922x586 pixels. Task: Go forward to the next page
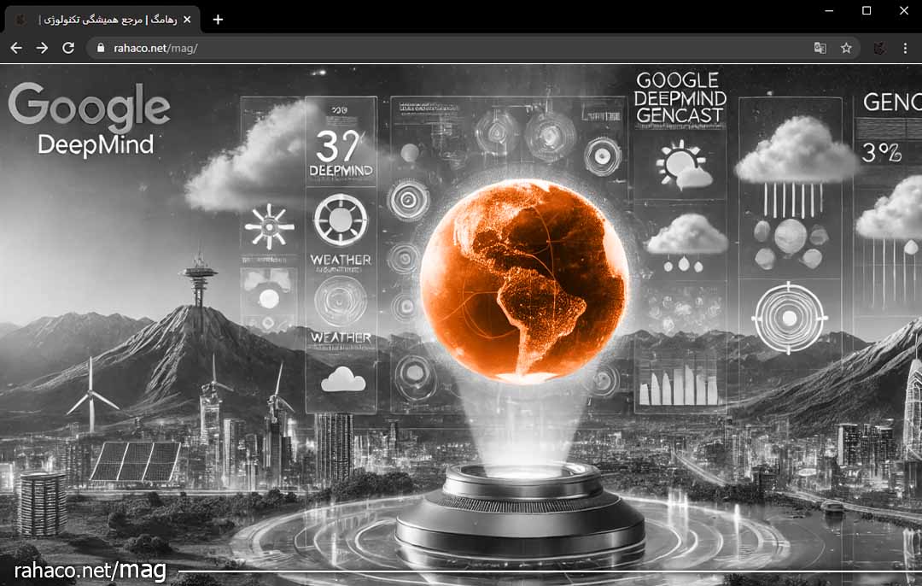pos(43,48)
